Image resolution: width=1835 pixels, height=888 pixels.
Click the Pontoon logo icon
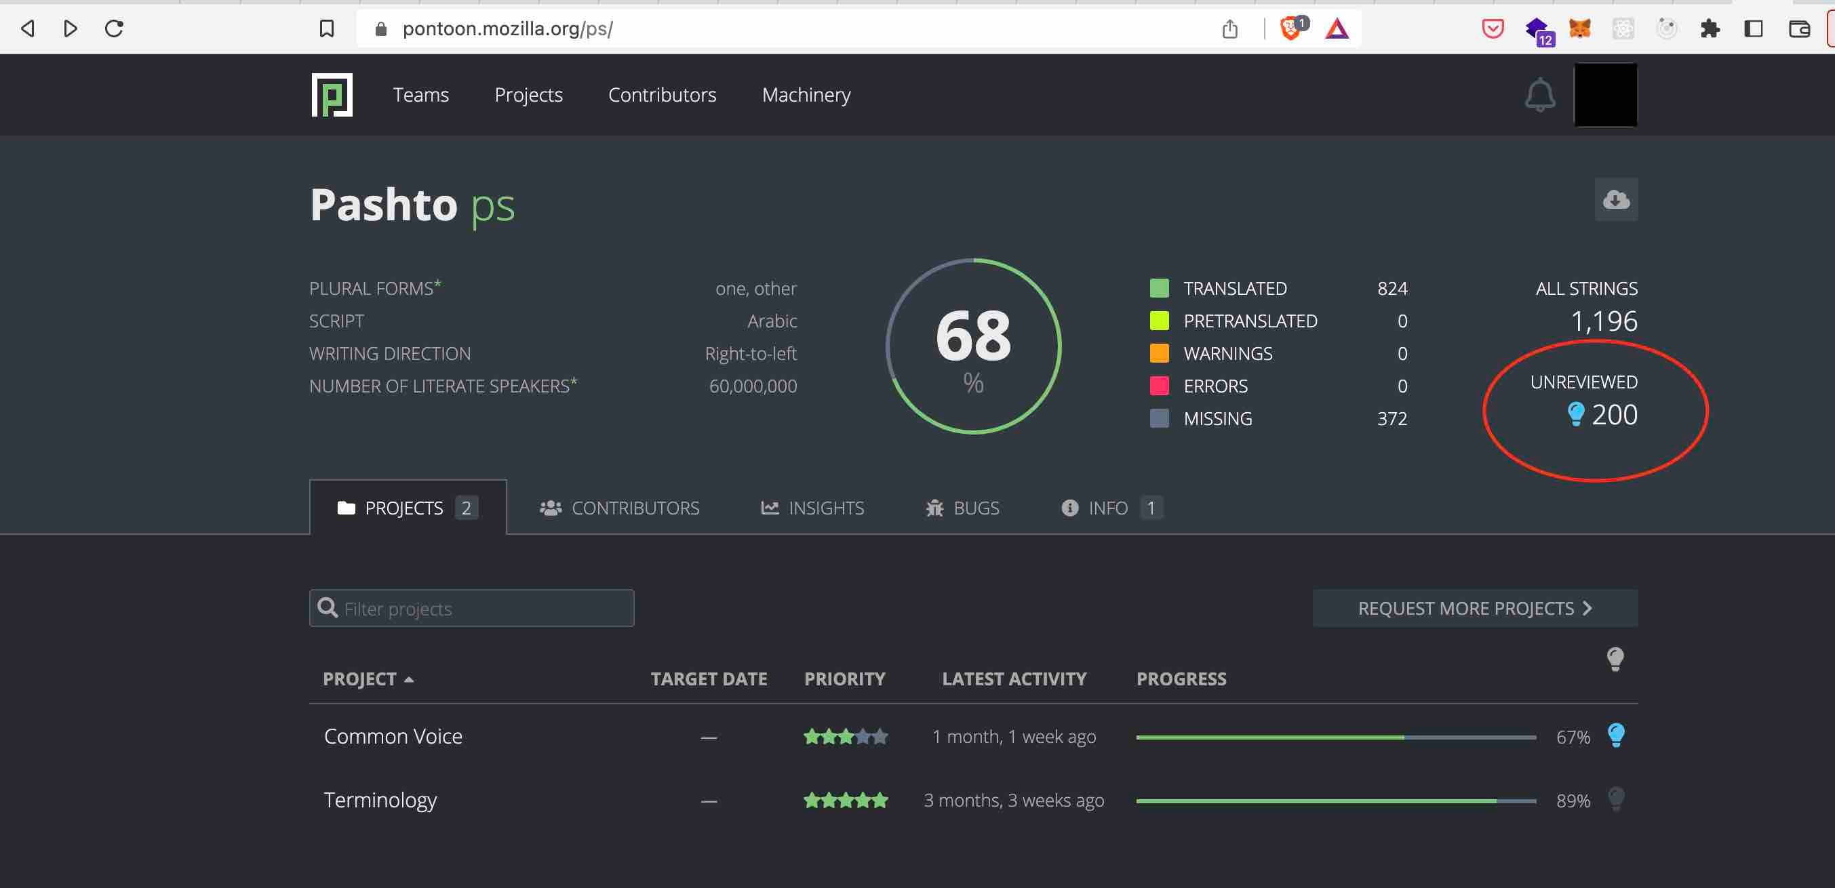[x=332, y=95]
